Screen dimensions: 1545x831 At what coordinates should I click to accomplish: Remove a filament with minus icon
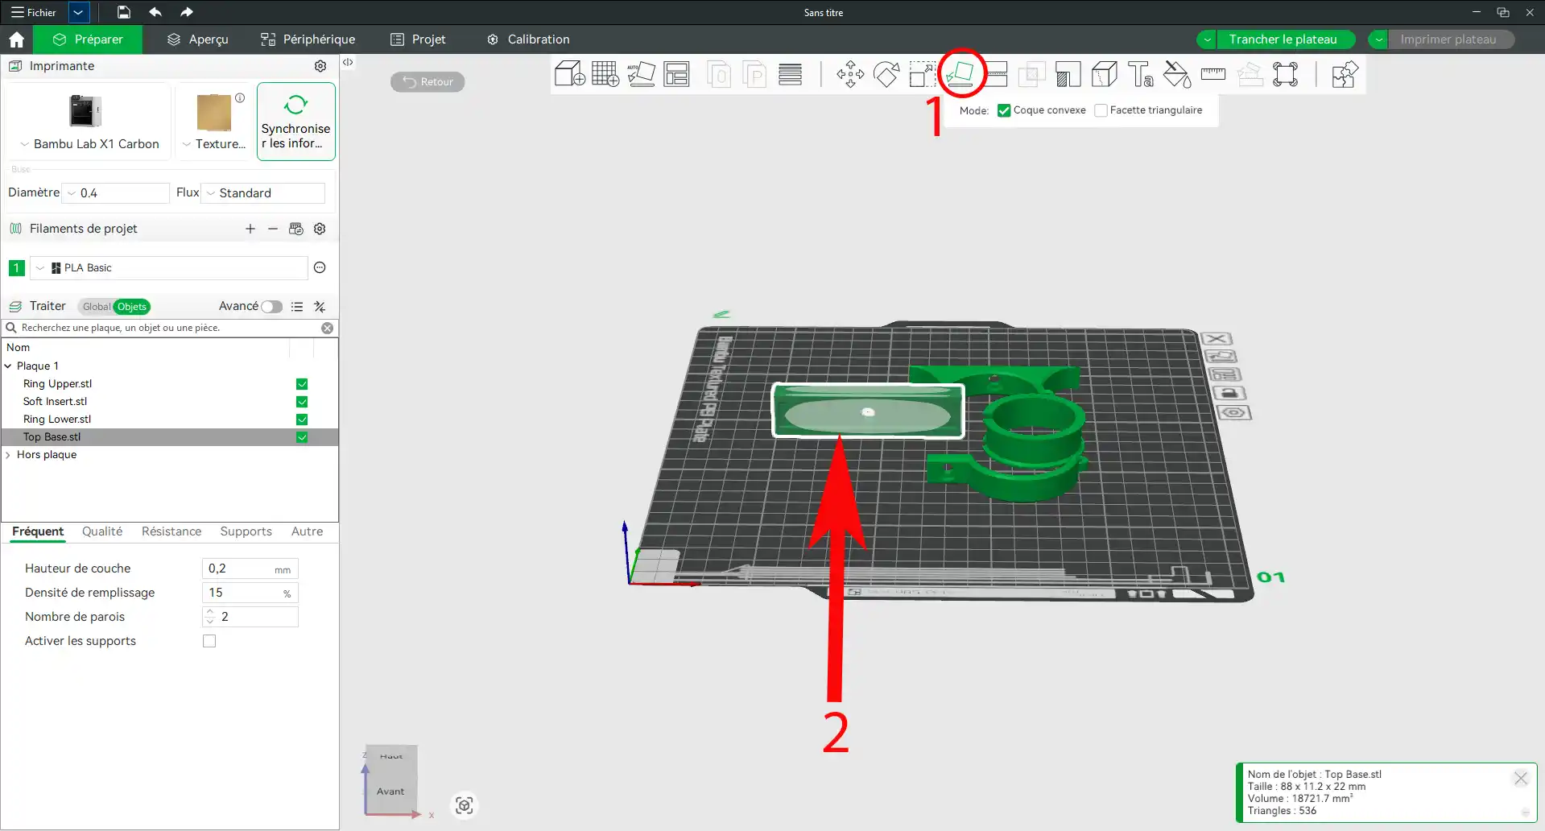tap(273, 229)
